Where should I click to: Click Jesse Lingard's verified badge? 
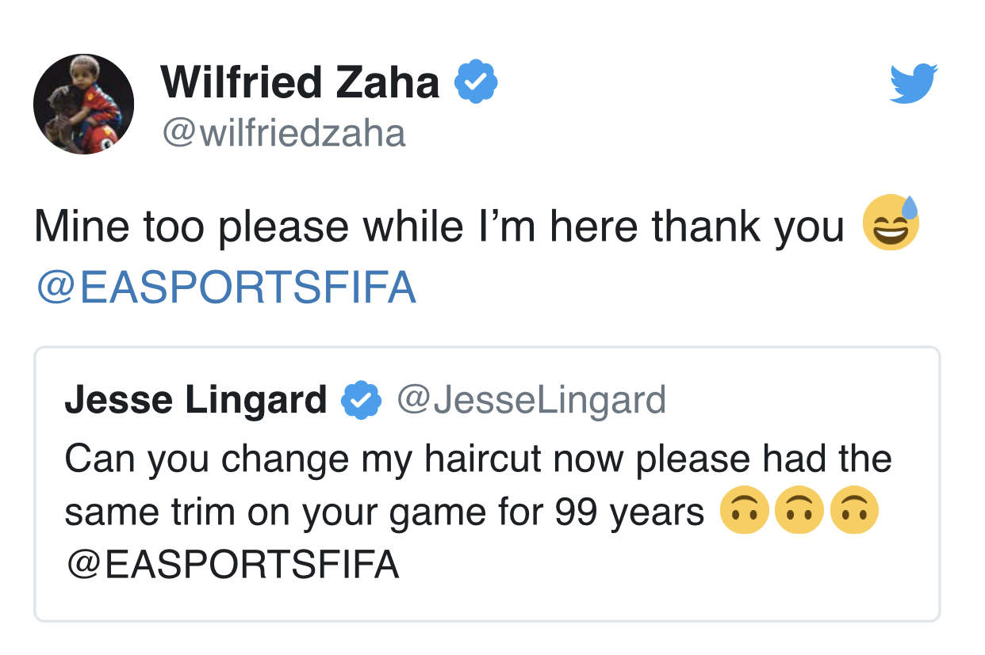(x=362, y=402)
